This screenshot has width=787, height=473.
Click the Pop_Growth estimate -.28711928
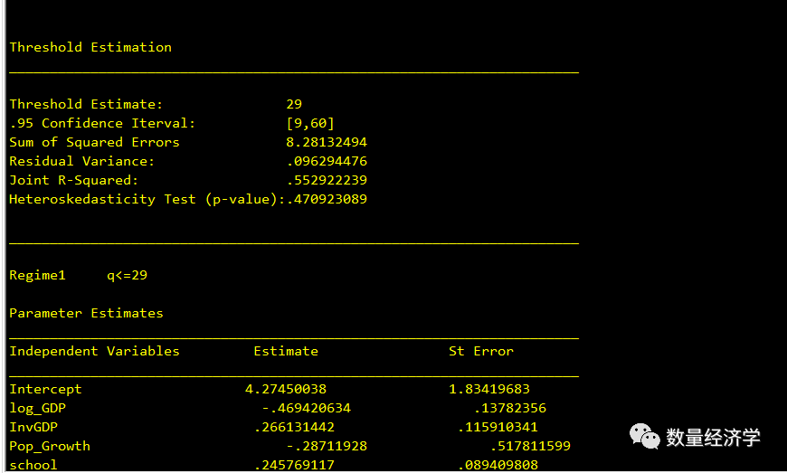tap(327, 446)
